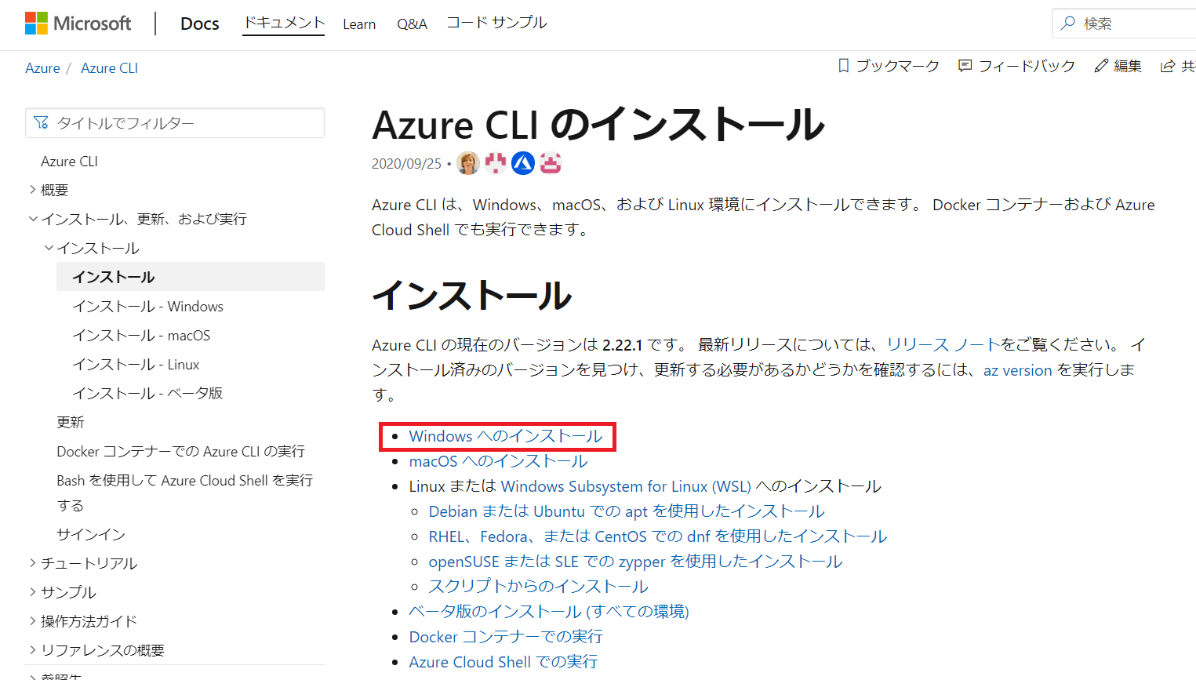Open インストール - macOS sidebar item

tap(142, 336)
